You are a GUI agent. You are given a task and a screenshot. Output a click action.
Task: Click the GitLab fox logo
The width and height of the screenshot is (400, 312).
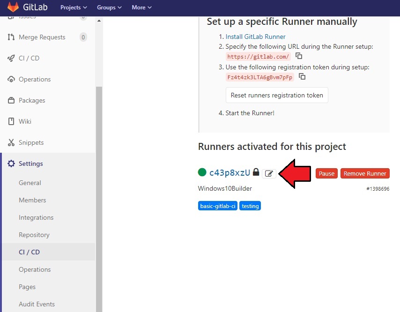(13, 7)
